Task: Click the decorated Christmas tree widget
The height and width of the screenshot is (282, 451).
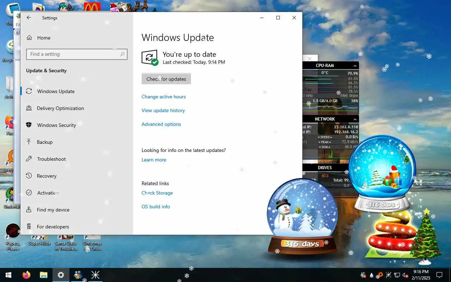Action: pyautogui.click(x=426, y=236)
